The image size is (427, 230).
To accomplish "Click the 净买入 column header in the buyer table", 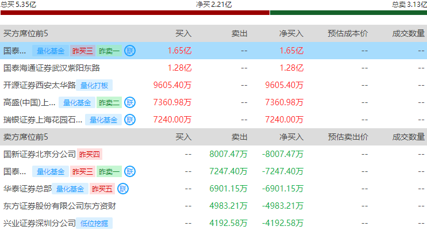I will click(x=291, y=33).
